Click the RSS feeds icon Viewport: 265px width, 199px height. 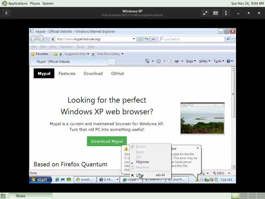(x=159, y=61)
